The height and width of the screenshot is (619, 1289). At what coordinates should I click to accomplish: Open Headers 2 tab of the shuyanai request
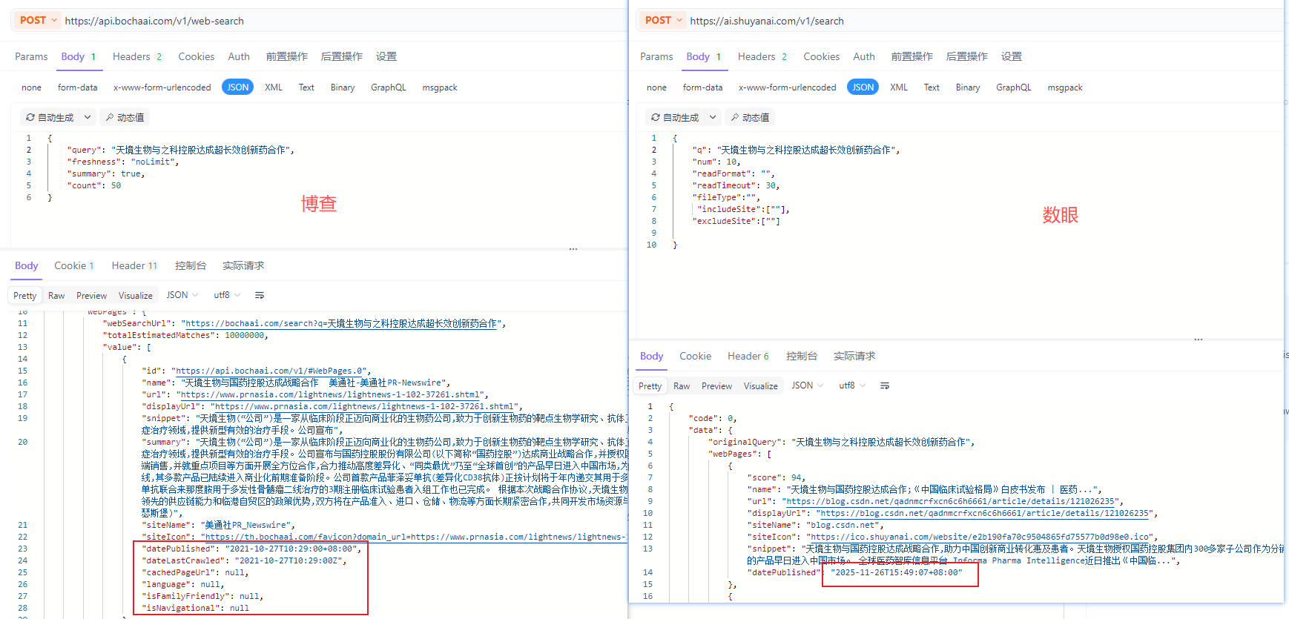(x=762, y=56)
